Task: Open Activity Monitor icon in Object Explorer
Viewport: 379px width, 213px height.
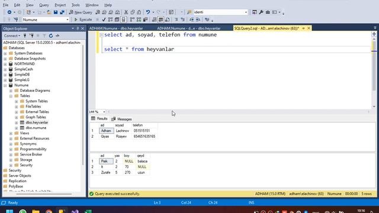Action: click(x=57, y=35)
